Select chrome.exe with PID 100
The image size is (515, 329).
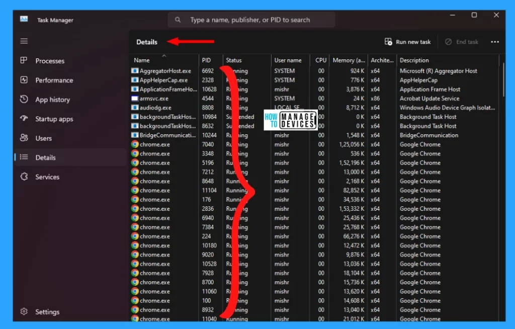[315, 301]
